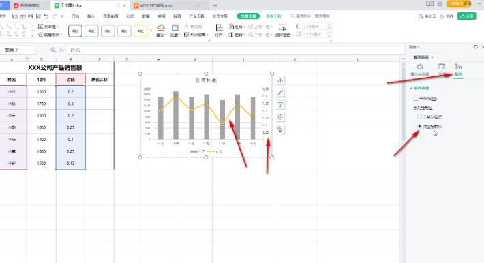This screenshot has width=484, height=263.
Task: Open chart filter funnel button beside chart
Action: click(x=280, y=105)
